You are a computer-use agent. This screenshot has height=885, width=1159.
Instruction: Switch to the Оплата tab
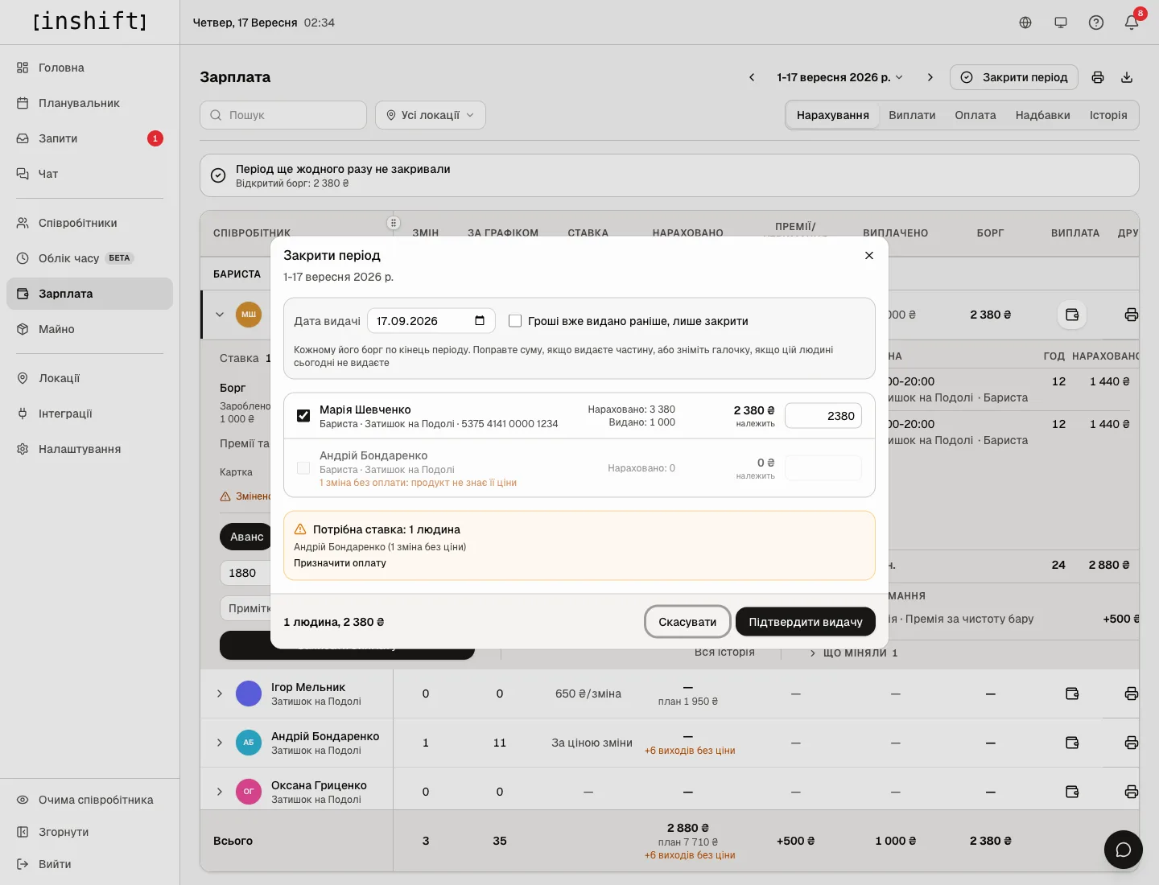click(975, 115)
